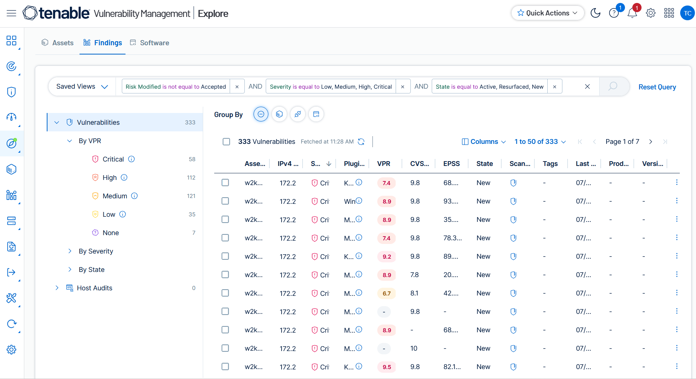This screenshot has width=696, height=379.
Task: Group by asset icon
Action: pyautogui.click(x=279, y=114)
